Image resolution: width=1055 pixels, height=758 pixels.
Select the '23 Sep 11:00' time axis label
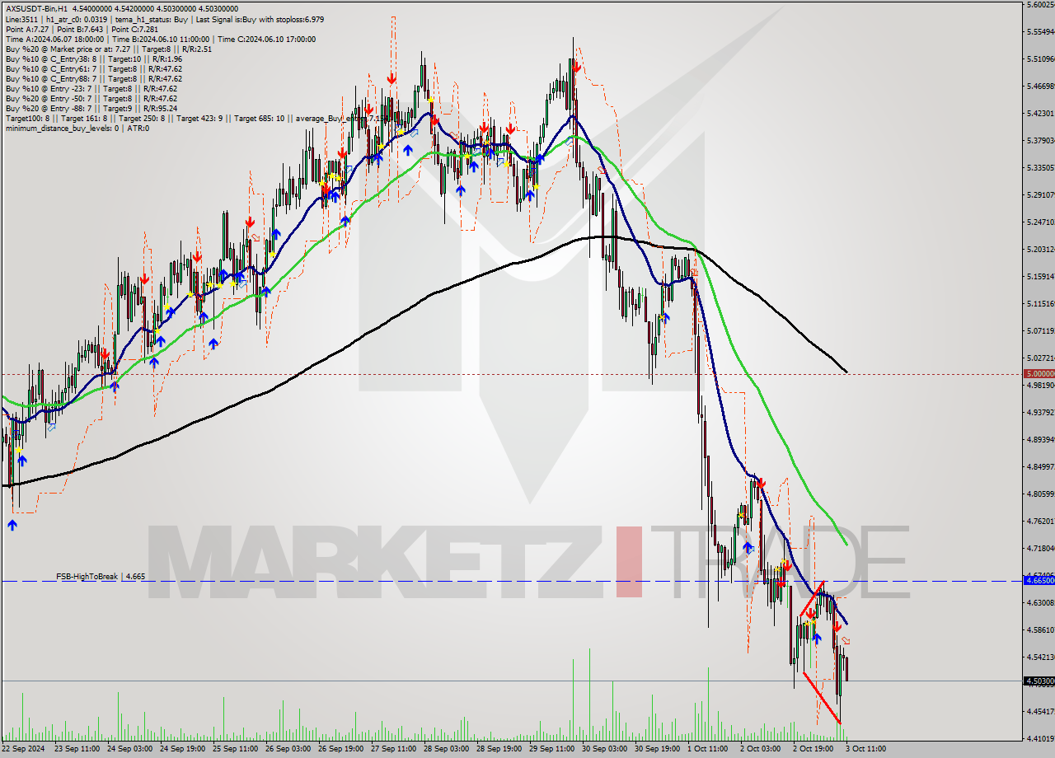pos(77,749)
